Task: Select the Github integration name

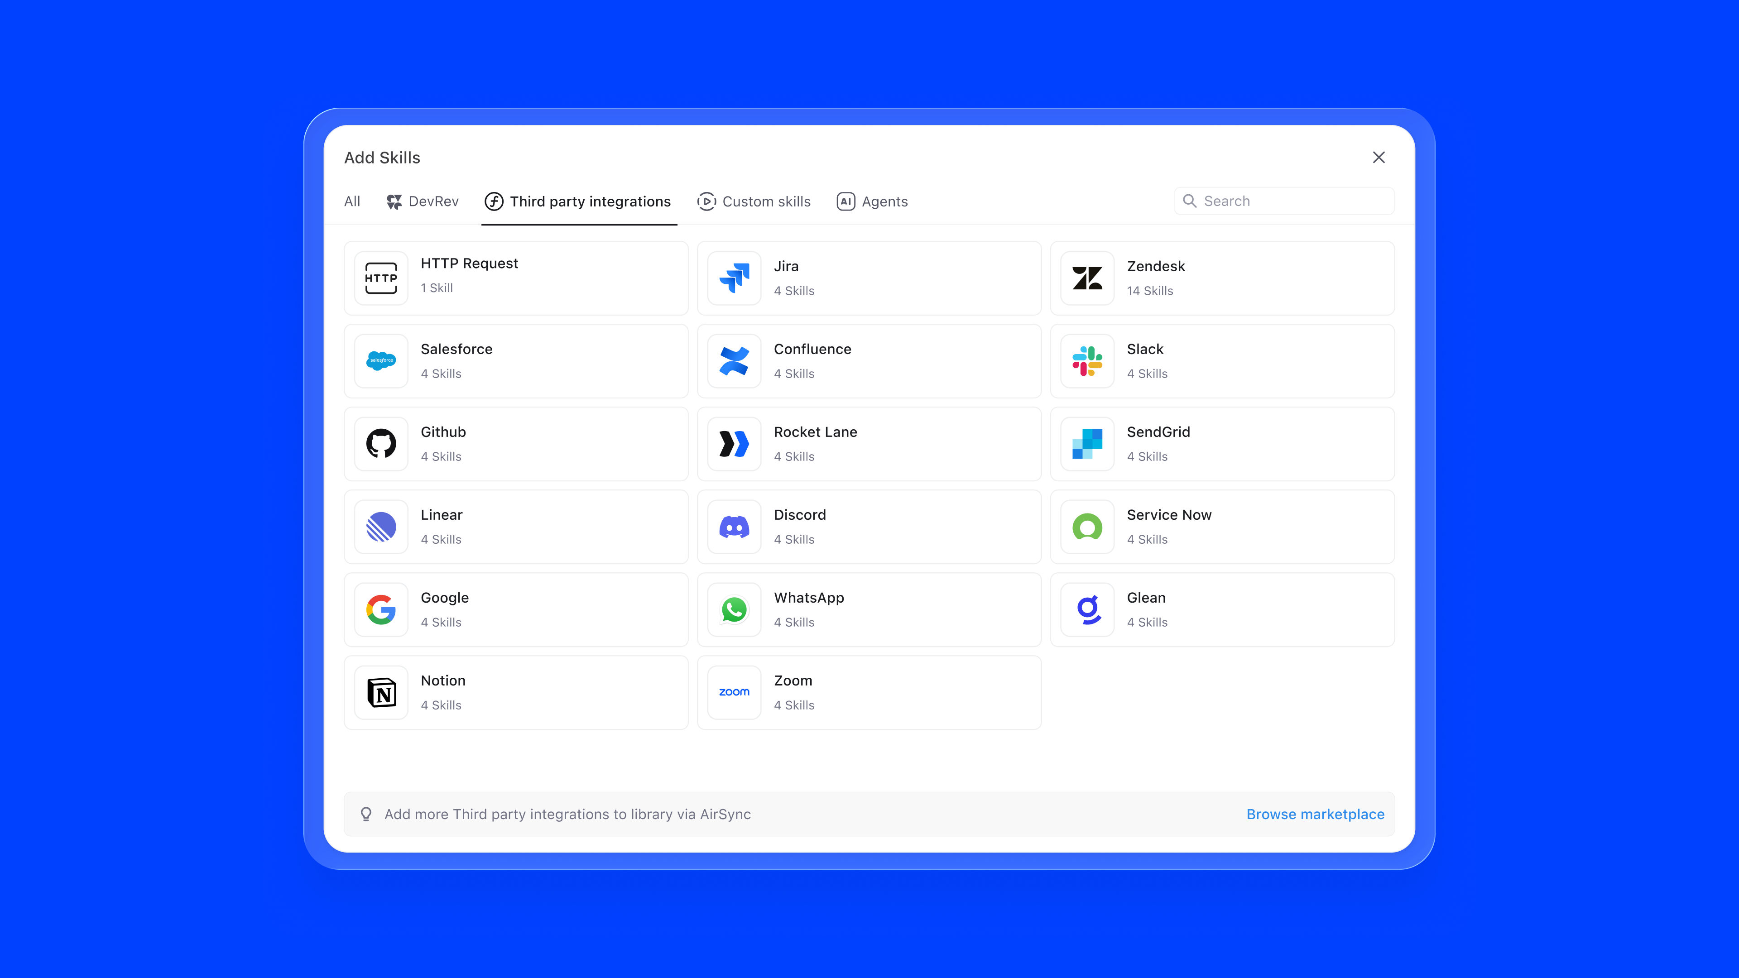Action: 443,432
